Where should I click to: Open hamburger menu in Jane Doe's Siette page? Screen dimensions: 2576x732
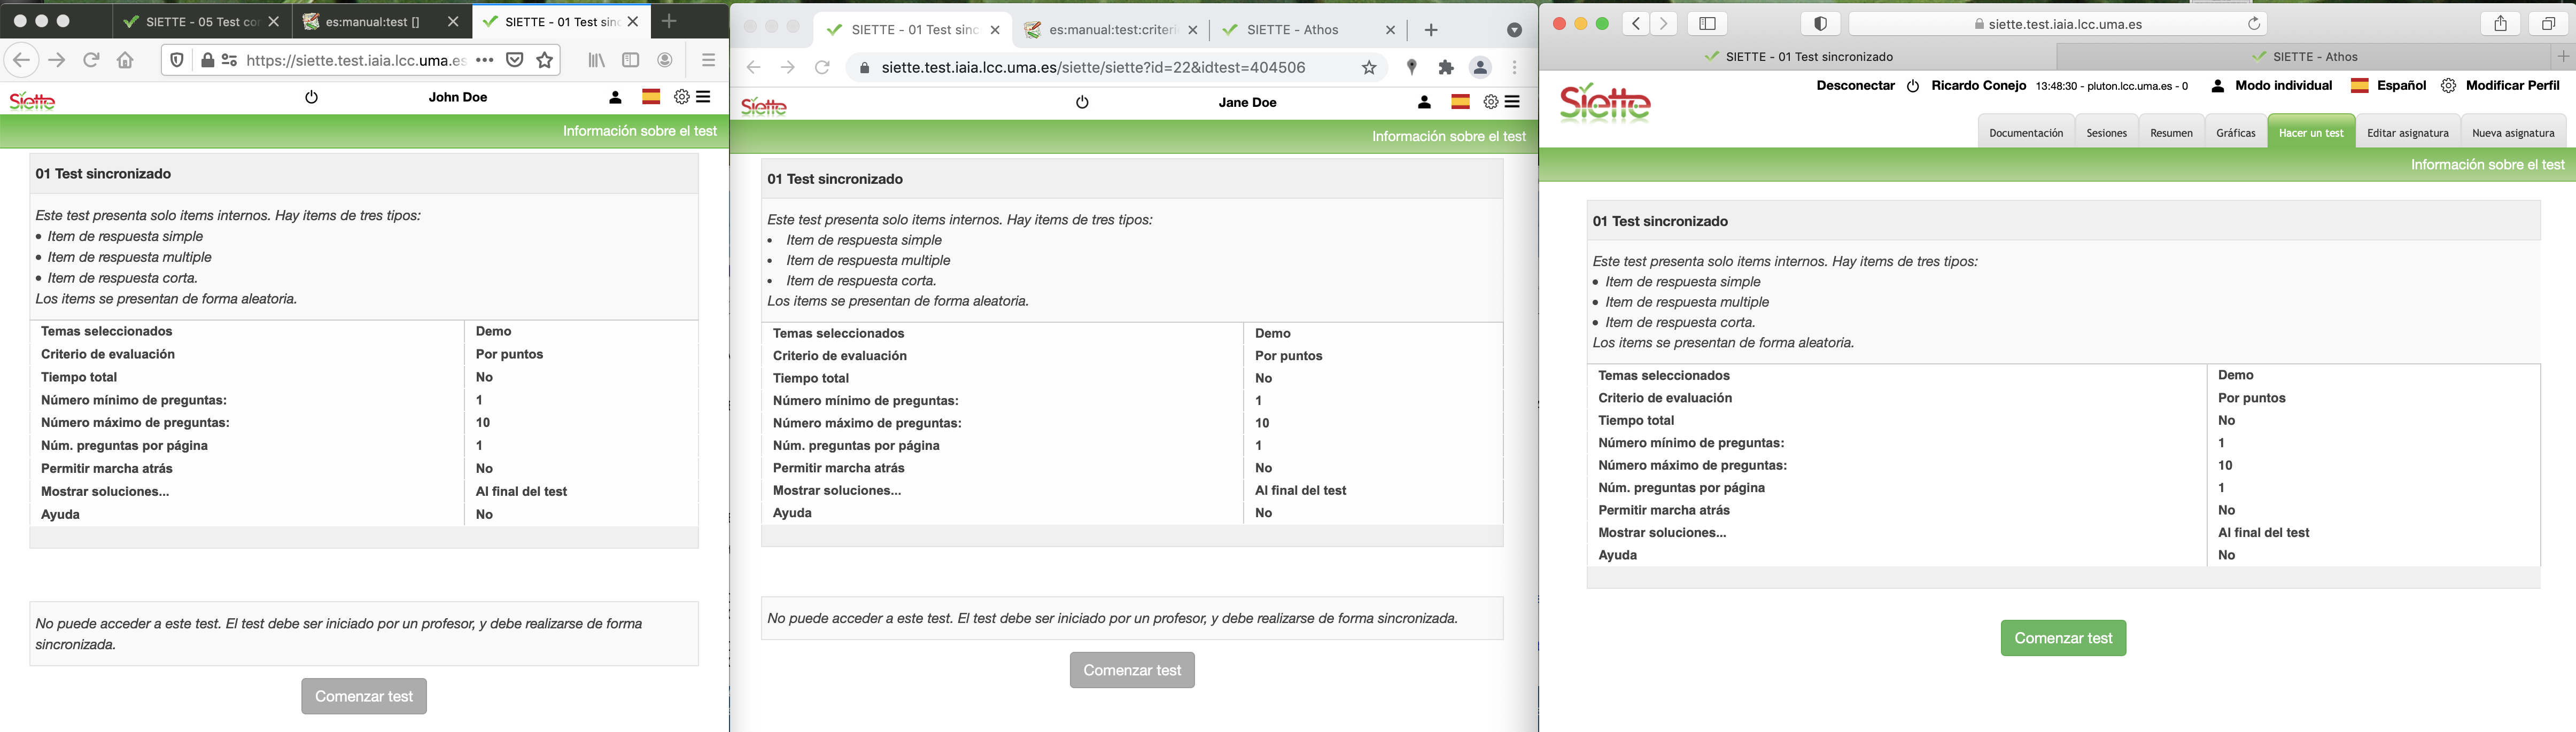[x=1513, y=102]
